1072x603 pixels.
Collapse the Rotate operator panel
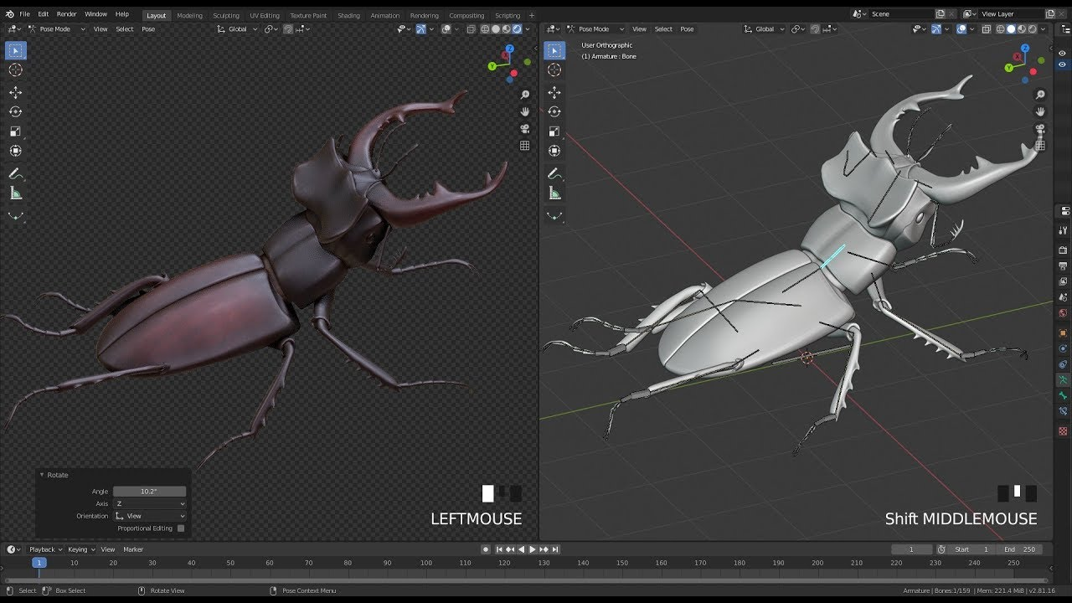(42, 475)
